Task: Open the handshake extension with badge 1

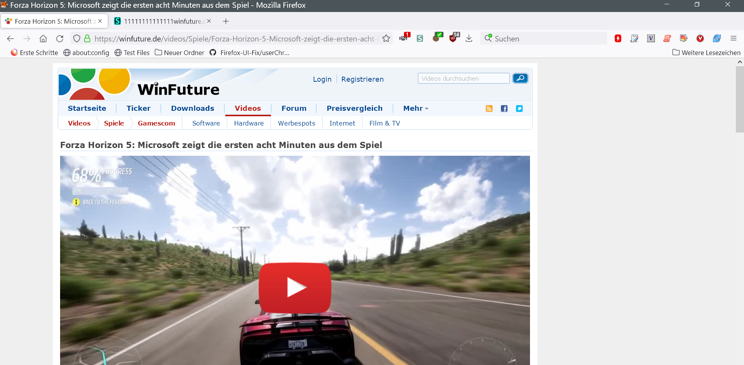Action: tap(404, 38)
